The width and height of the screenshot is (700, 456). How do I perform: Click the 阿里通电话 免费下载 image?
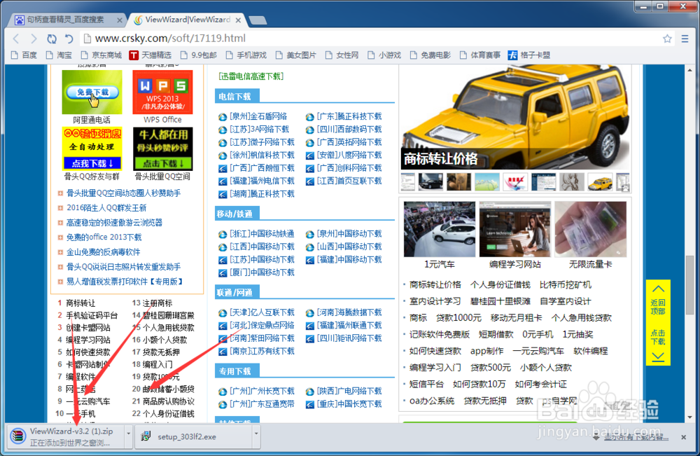92,92
